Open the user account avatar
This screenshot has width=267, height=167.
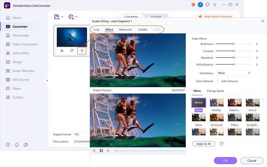coord(200,5)
